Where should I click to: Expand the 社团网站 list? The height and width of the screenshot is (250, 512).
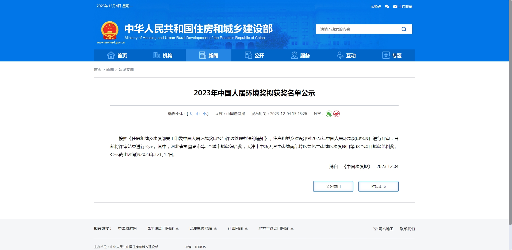coord(238,228)
